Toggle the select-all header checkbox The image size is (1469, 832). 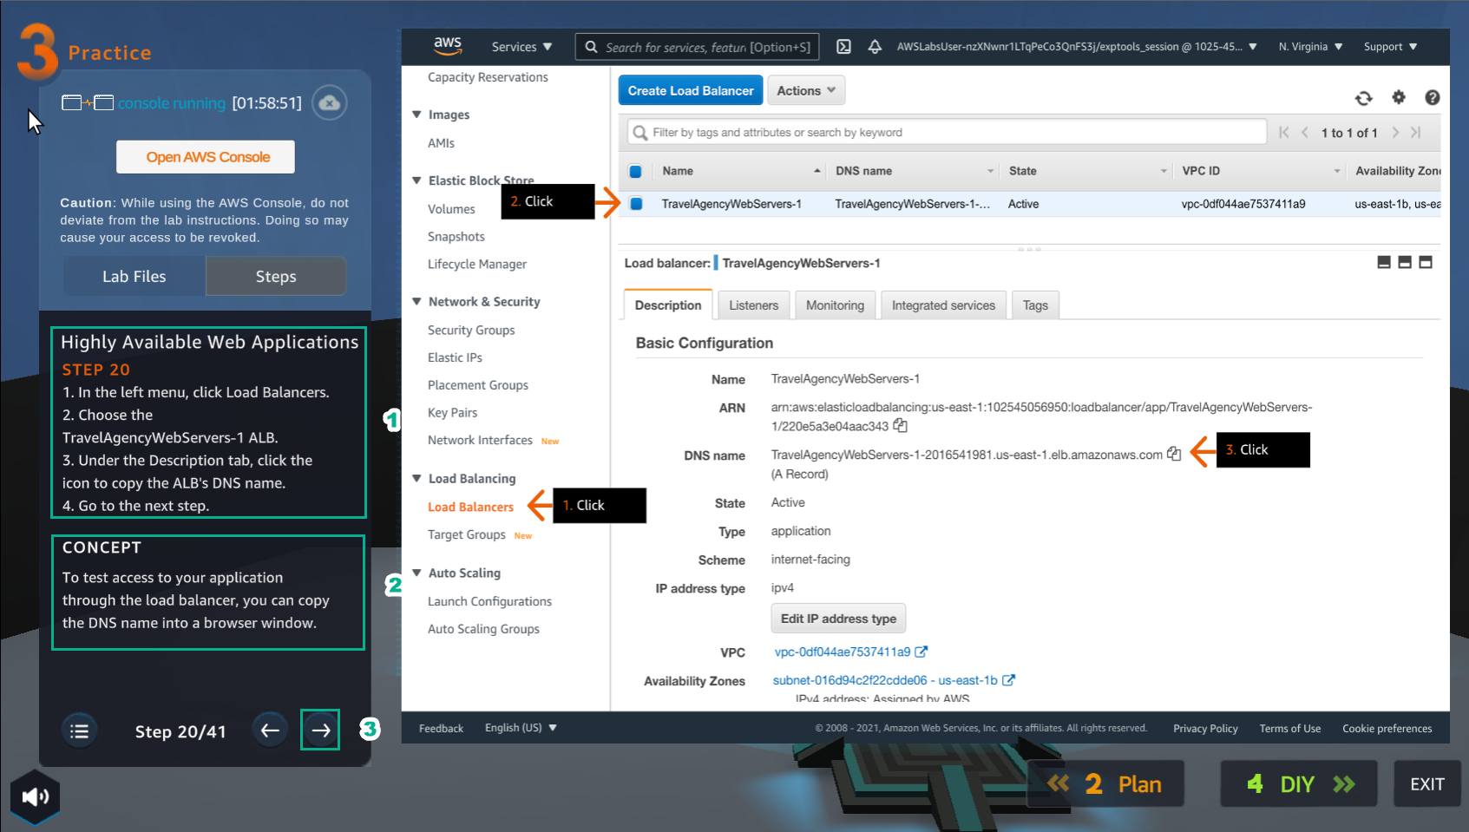[635, 171]
